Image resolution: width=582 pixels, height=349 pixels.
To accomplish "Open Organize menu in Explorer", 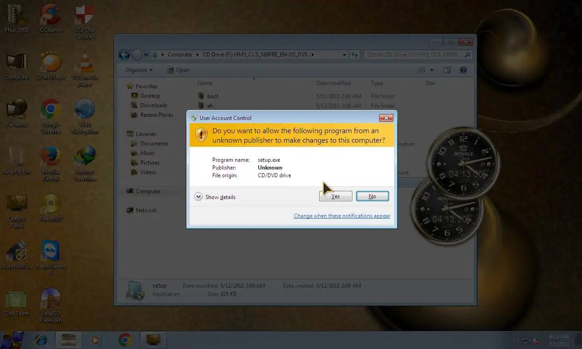I will click(x=139, y=70).
